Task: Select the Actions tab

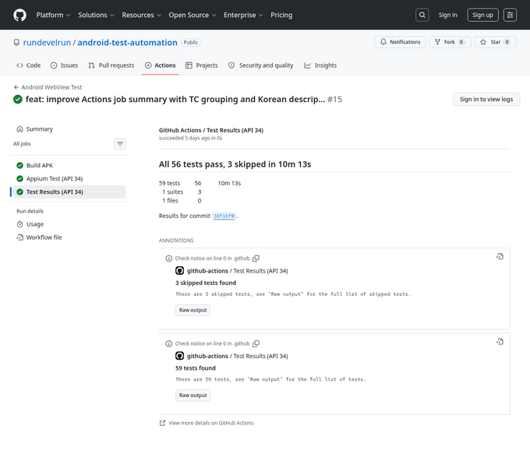Action: 161,65
